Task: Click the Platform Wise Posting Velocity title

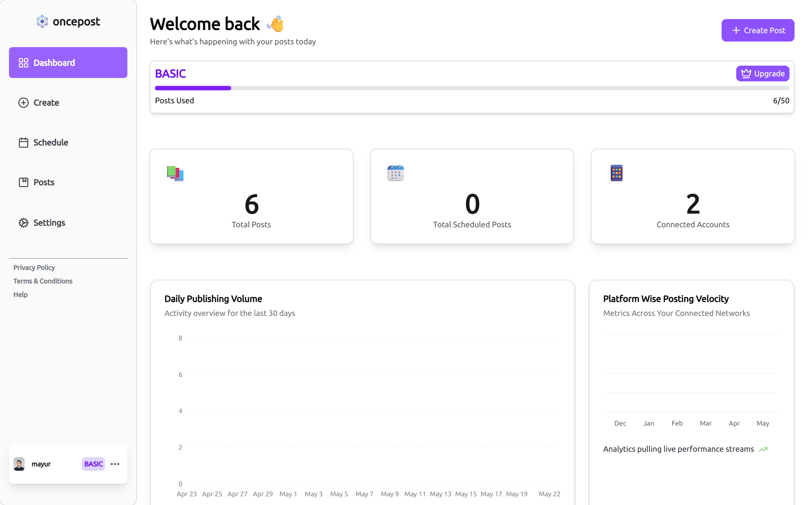Action: (666, 299)
